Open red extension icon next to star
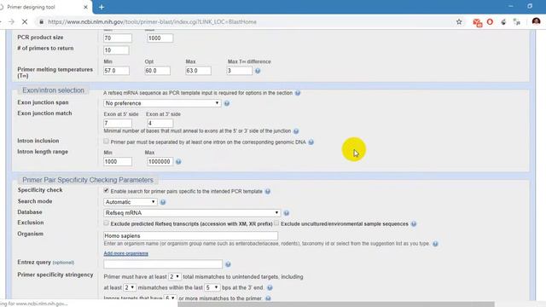 point(478,23)
